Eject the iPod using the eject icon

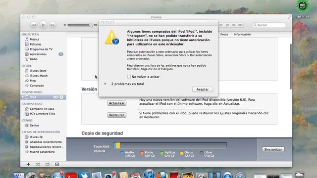pos(61,97)
